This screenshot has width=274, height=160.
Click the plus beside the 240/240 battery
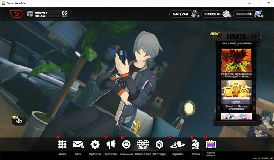tap(198, 16)
